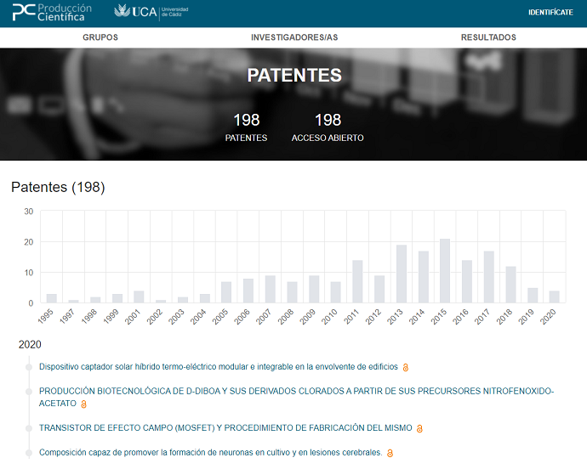Open the RESULTADOS menu
Viewport: 587px width, 469px height.
coord(488,37)
